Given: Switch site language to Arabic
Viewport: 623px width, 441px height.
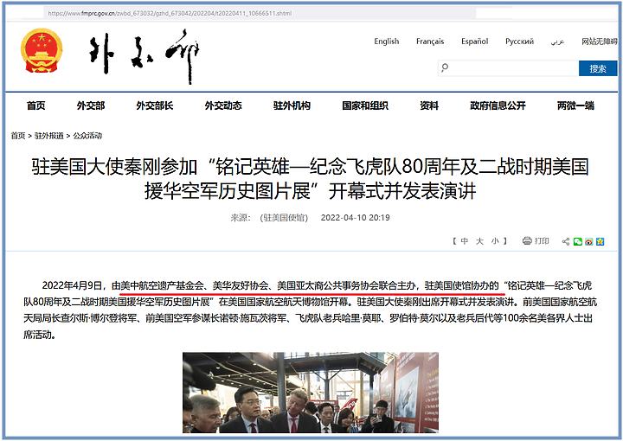Looking at the screenshot, I should pos(557,42).
